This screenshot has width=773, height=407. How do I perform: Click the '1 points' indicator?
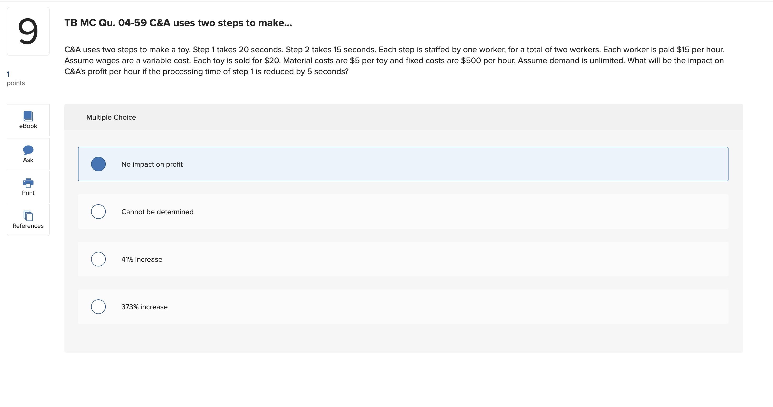click(x=16, y=79)
